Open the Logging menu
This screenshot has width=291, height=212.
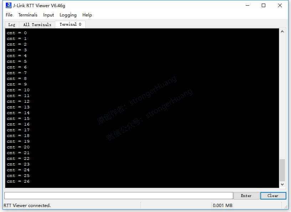tap(68, 15)
